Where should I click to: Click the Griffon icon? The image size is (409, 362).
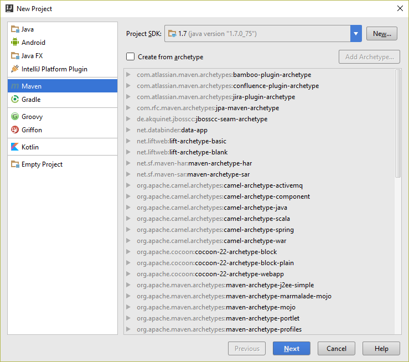pyautogui.click(x=15, y=130)
